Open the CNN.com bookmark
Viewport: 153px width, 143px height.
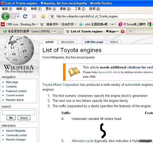pos(20,24)
